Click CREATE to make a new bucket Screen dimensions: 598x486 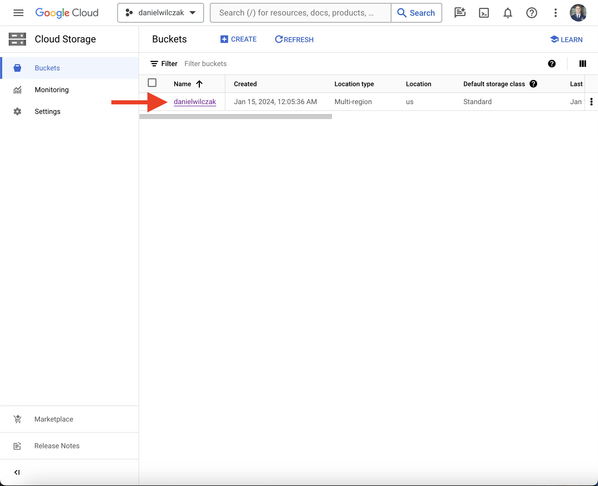point(238,39)
